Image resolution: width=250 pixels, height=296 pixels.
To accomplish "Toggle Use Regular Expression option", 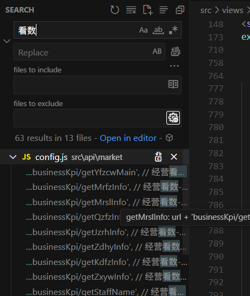I will [173, 30].
